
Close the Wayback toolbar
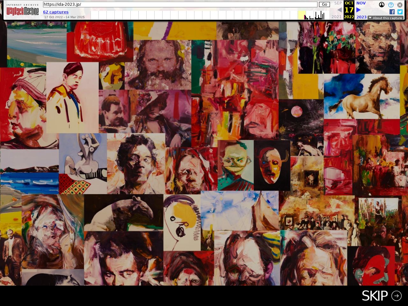(x=400, y=5)
